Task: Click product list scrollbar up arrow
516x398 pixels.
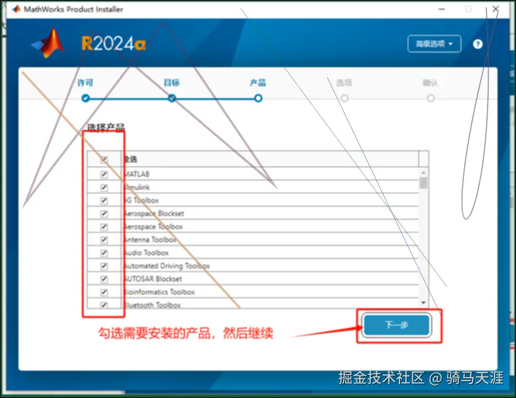Action: point(423,172)
